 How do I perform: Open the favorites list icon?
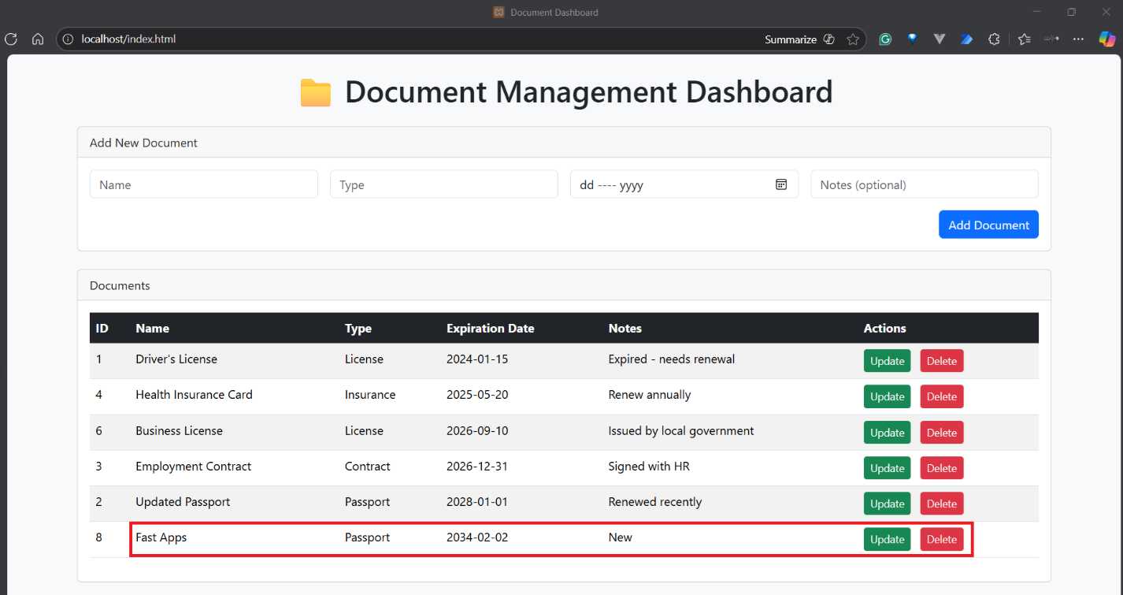(x=1024, y=39)
